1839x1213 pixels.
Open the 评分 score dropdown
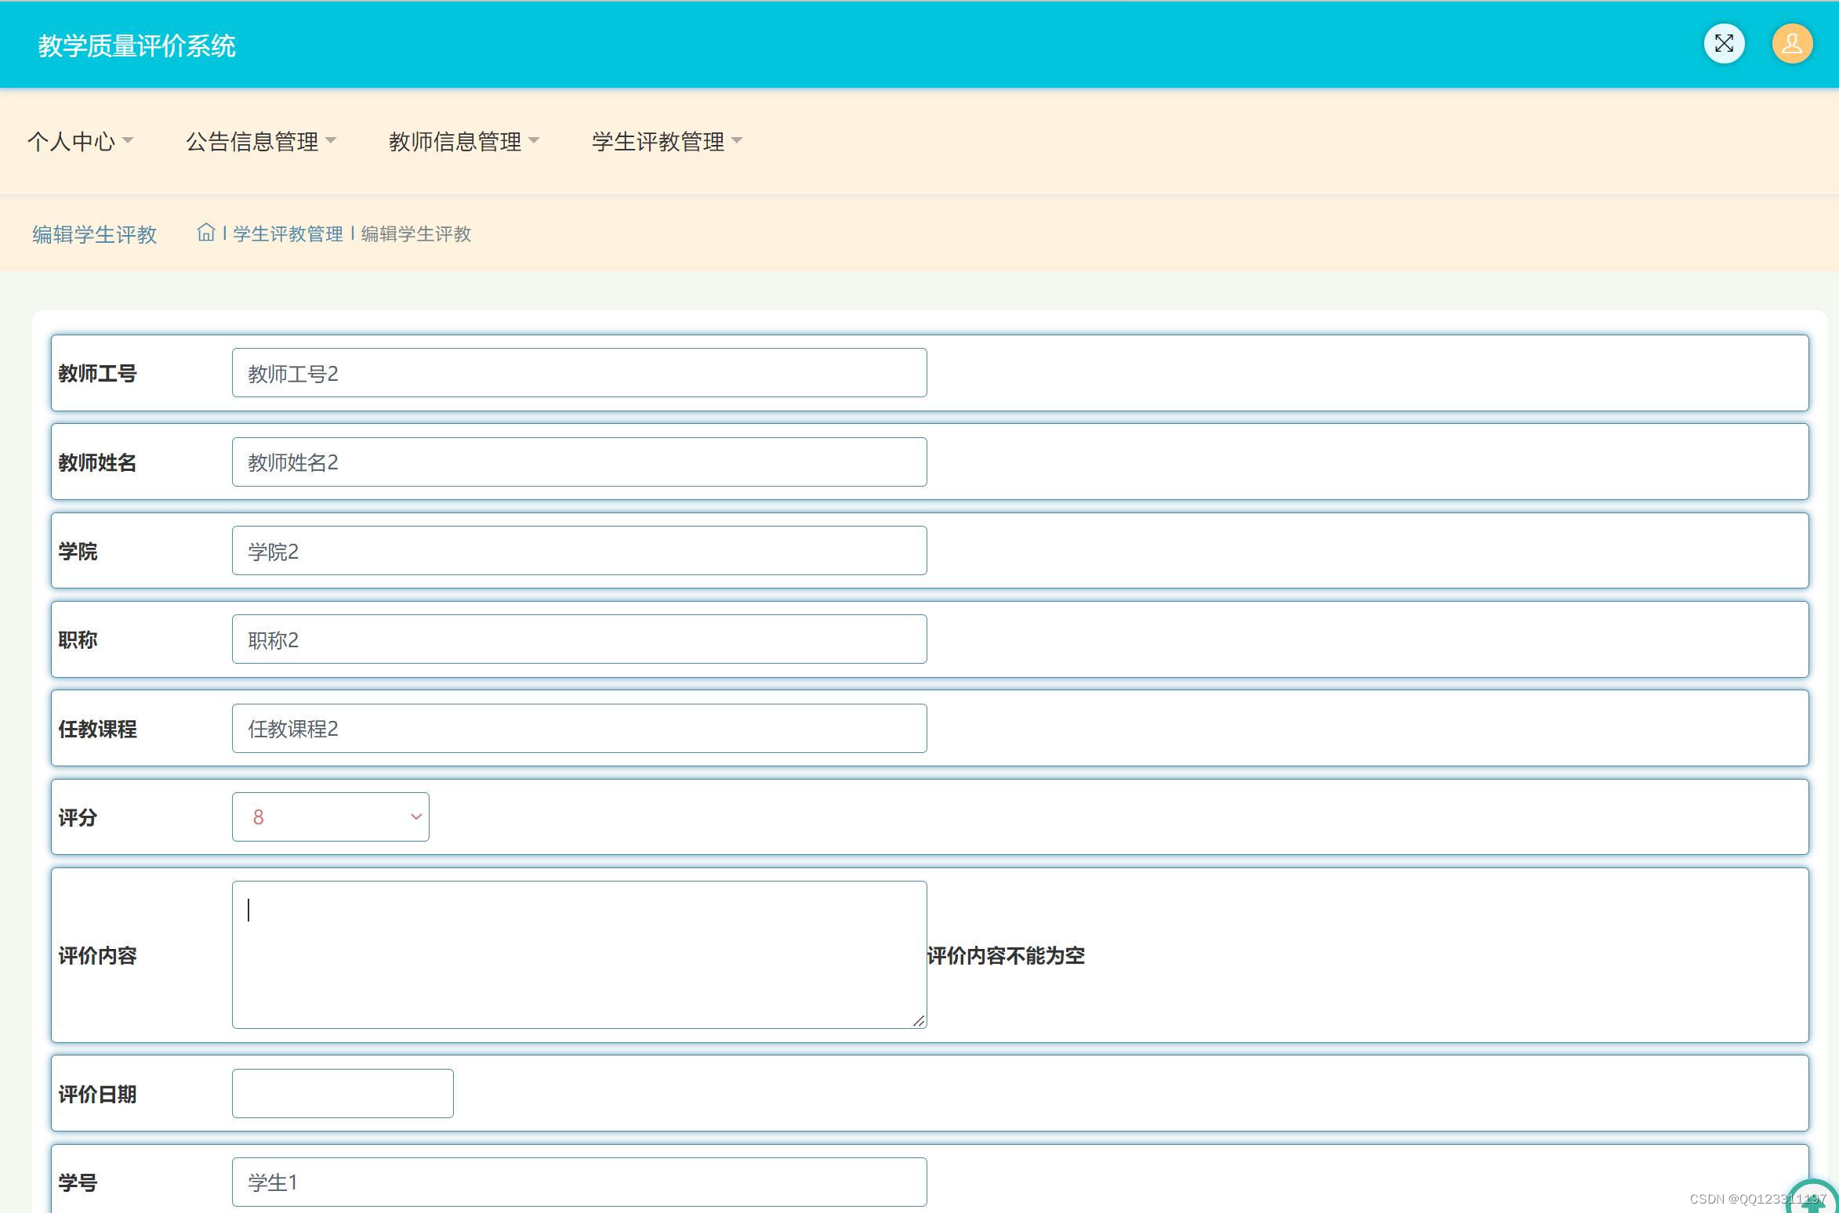330,817
